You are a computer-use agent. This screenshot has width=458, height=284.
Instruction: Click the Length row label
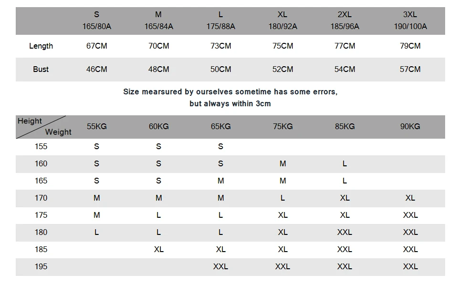[x=41, y=46]
